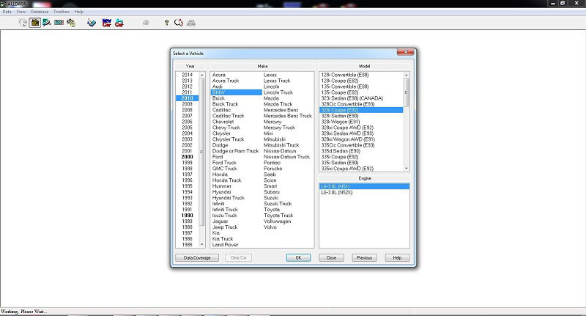Select year 2014 in the Year list

(x=188, y=75)
